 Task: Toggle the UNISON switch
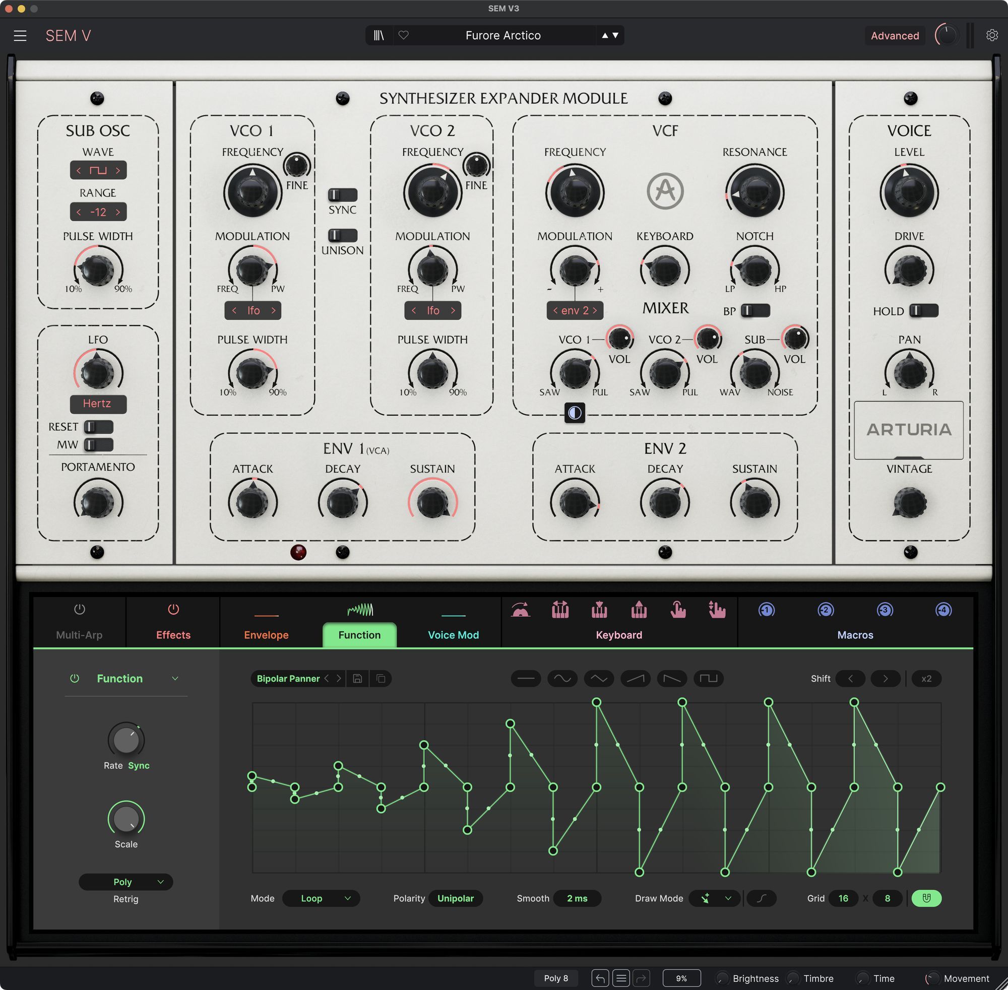[342, 236]
